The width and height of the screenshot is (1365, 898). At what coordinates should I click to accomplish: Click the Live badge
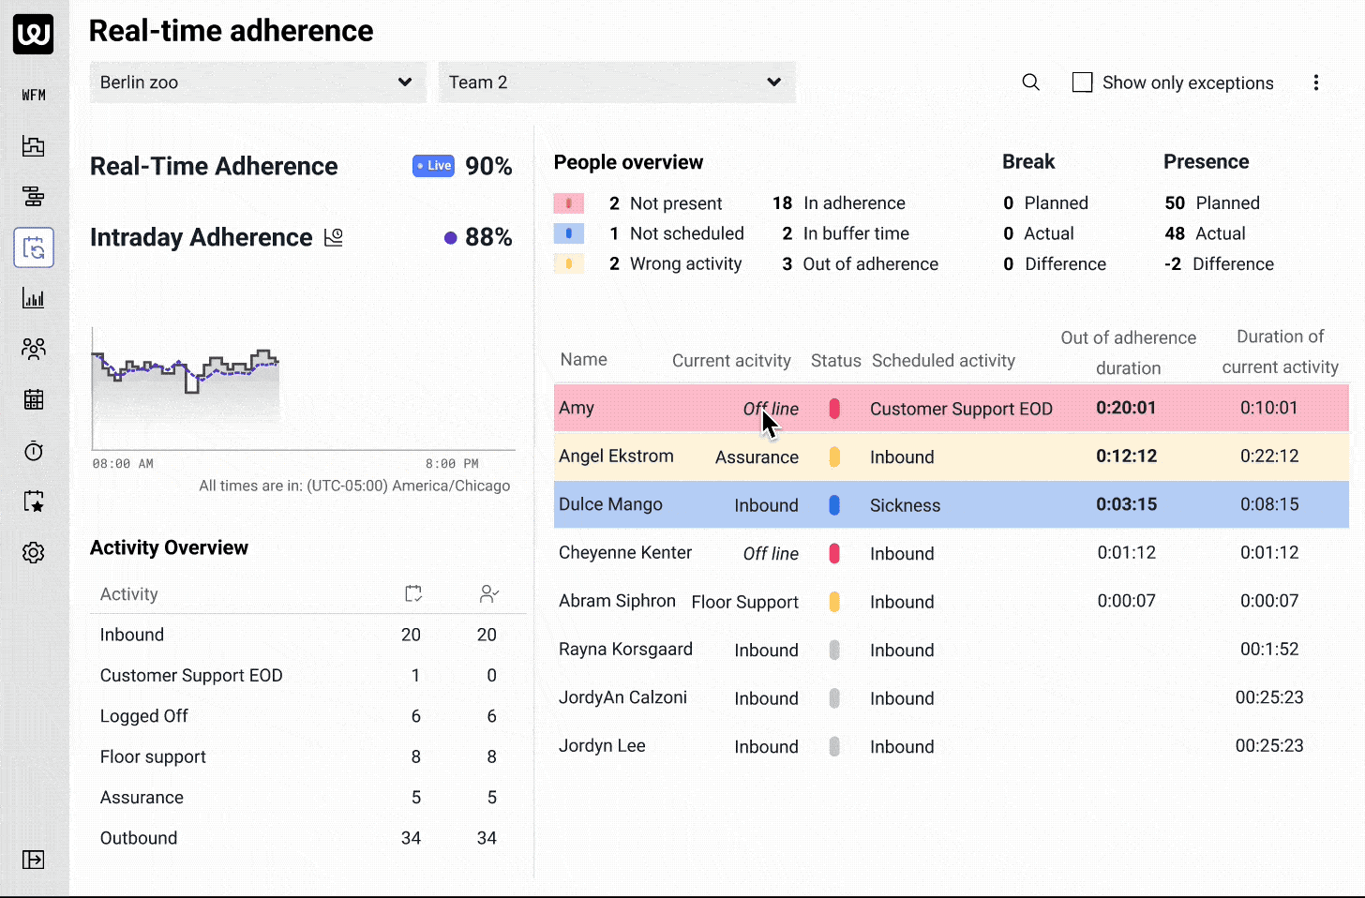[433, 166]
